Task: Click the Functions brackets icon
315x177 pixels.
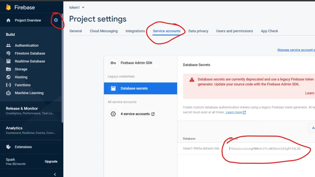Action: 8,85
